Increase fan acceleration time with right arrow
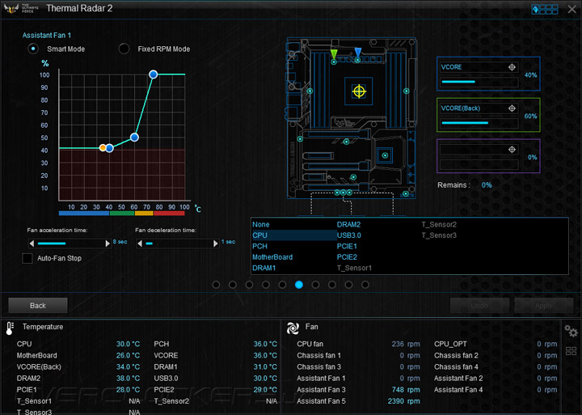The width and height of the screenshot is (582, 415). point(108,243)
